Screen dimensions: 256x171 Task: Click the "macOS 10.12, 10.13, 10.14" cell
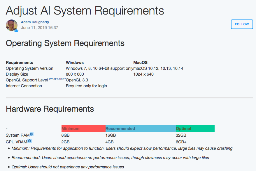158,68
